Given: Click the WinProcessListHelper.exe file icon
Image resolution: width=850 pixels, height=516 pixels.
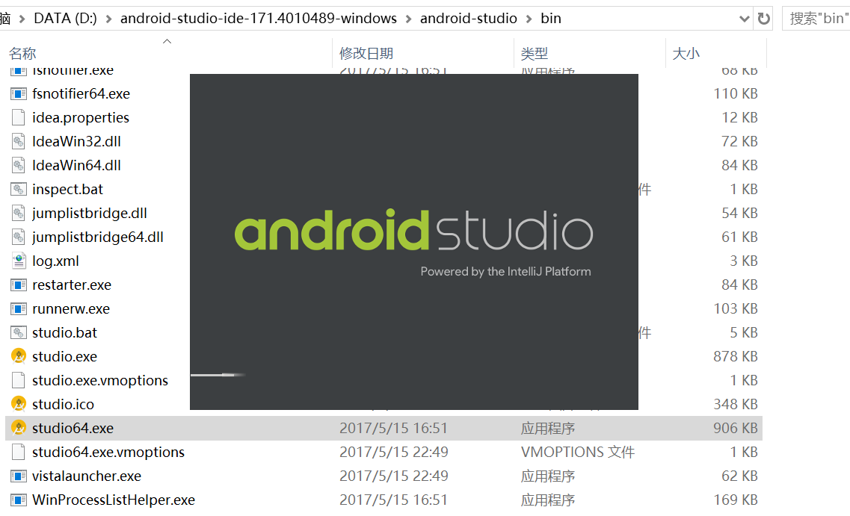Looking at the screenshot, I should pyautogui.click(x=19, y=500).
